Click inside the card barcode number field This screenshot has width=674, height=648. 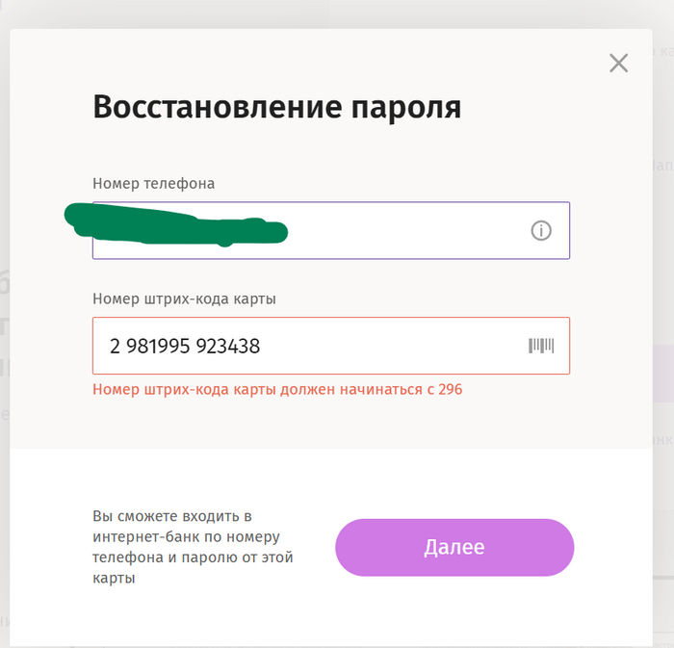tap(385, 346)
